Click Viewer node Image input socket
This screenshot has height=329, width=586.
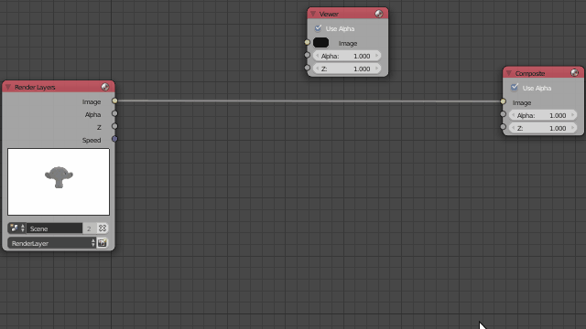(308, 42)
